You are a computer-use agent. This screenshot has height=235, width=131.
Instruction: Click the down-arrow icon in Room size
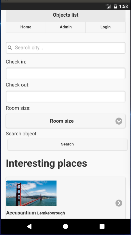tap(119, 121)
